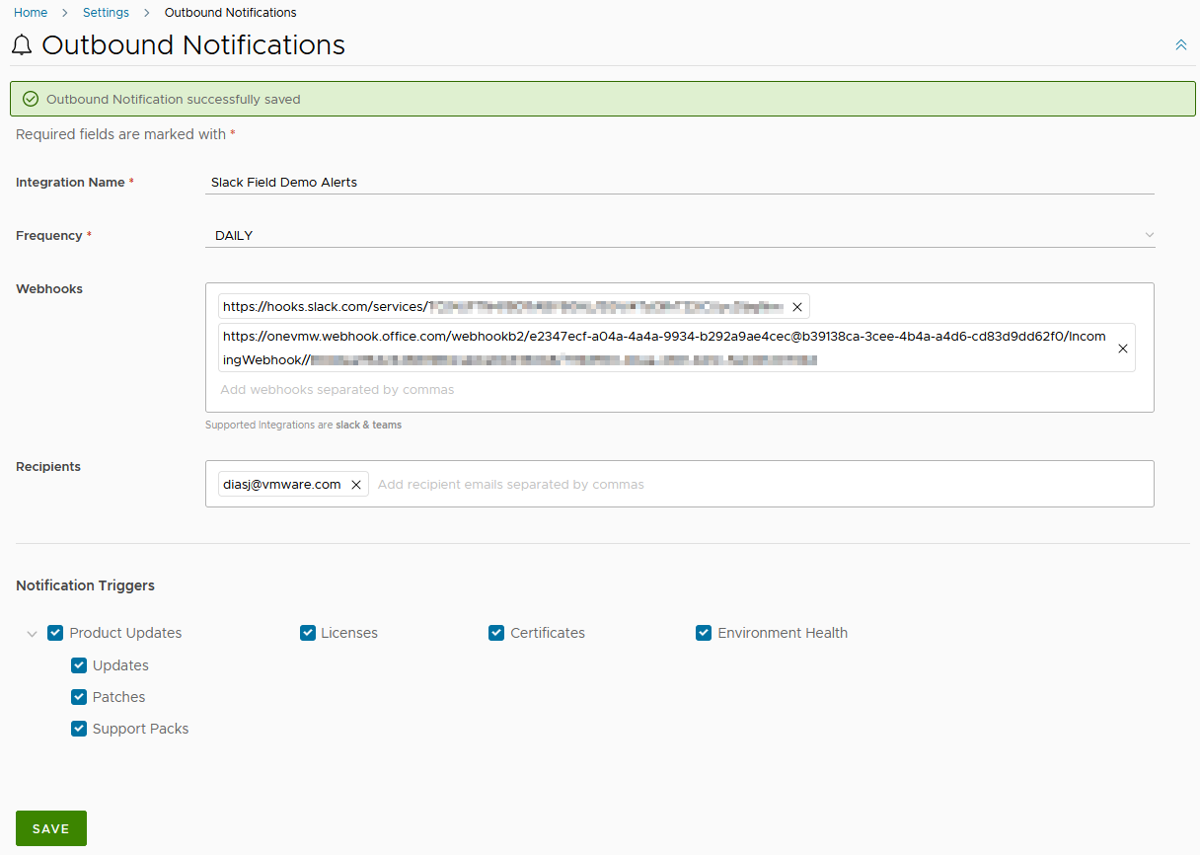Screen dimensions: 1200x855
Task: Remove the Slack webhook URL chip
Action: [797, 307]
